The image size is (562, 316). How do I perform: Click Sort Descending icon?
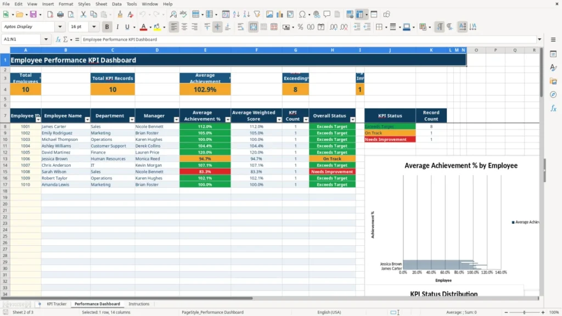(x=246, y=14)
